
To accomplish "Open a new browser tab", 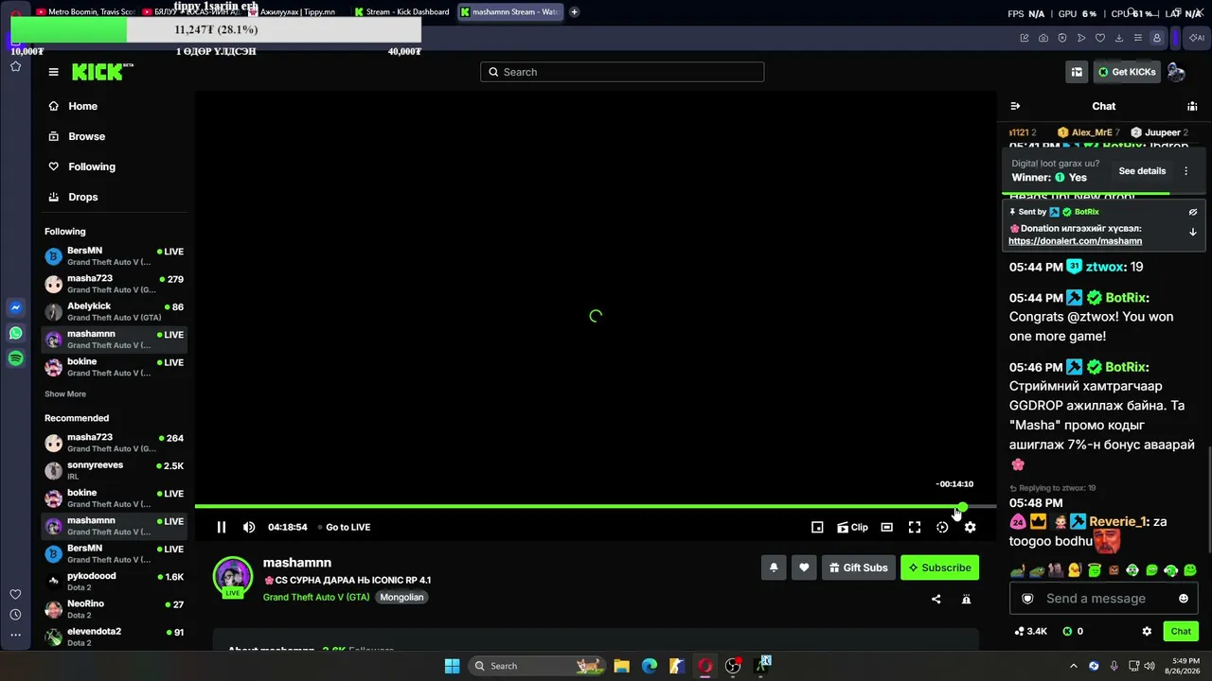I will (574, 12).
